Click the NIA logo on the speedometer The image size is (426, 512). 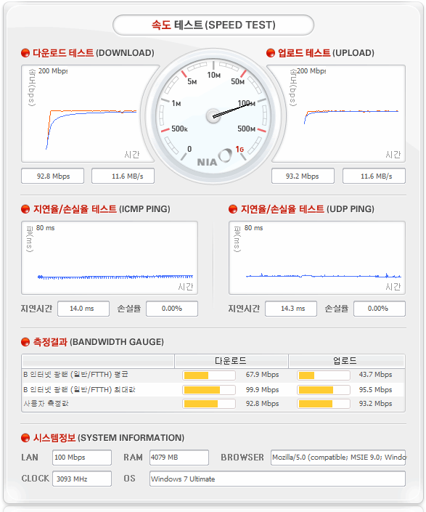pyautogui.click(x=214, y=159)
